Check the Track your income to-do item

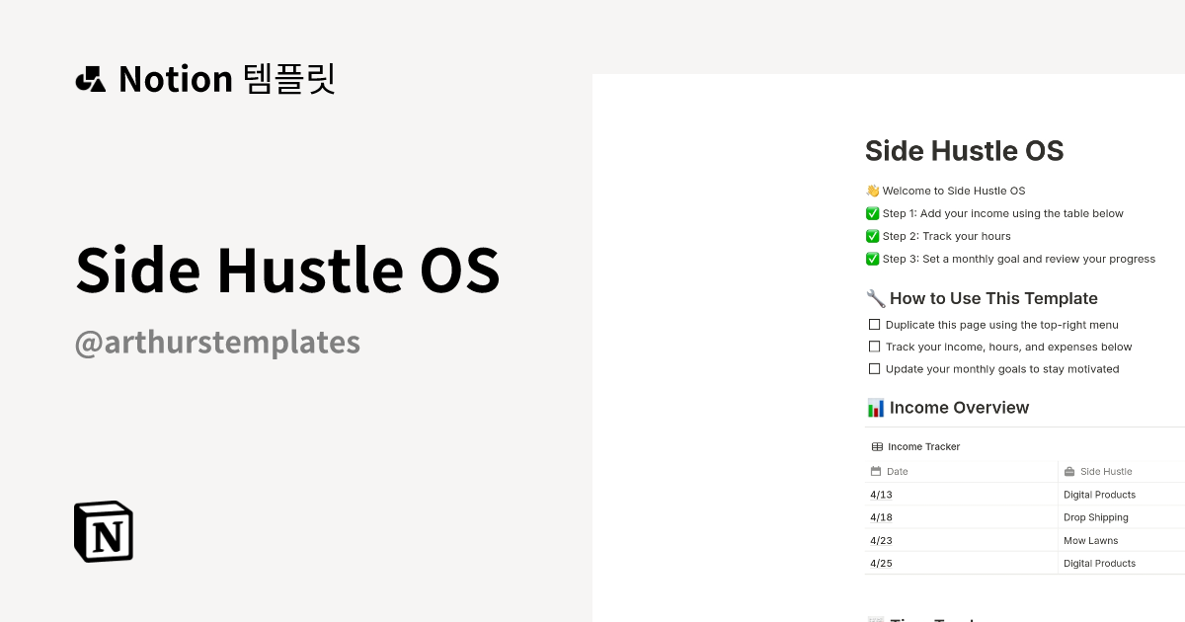(x=874, y=347)
